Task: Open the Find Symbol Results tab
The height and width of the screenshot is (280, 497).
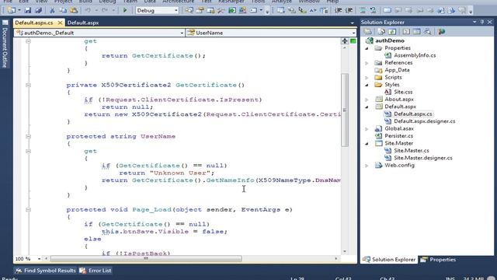Action: pos(46,271)
